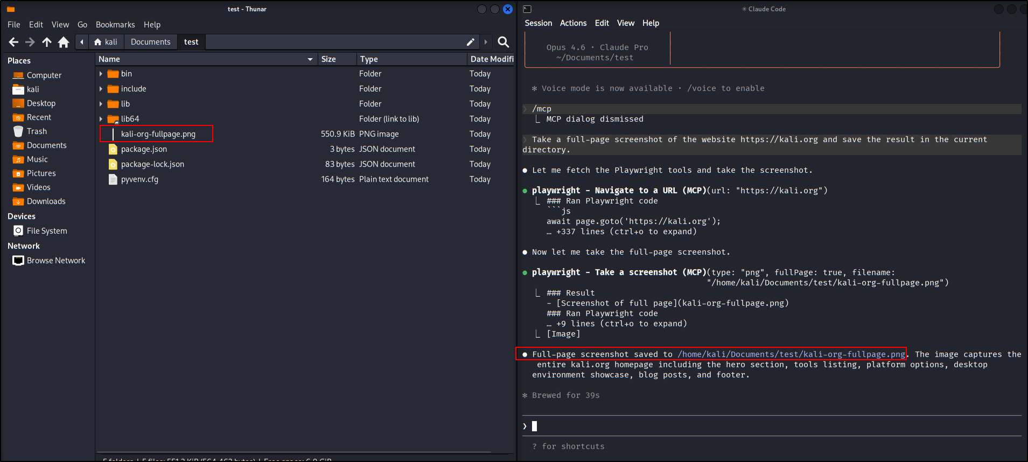Open the Actions menu in terminal

coord(573,23)
